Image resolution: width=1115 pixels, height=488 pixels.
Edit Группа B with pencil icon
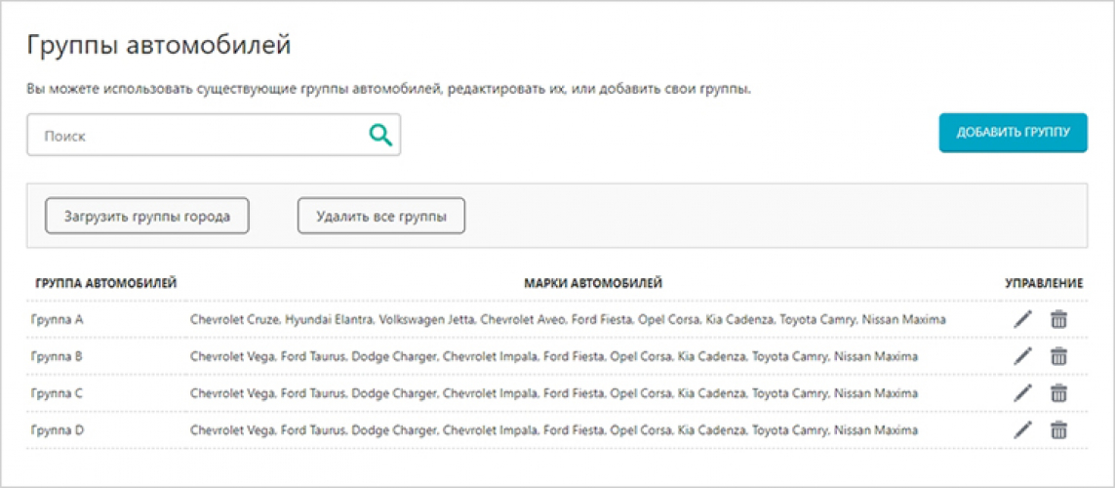tap(1022, 355)
